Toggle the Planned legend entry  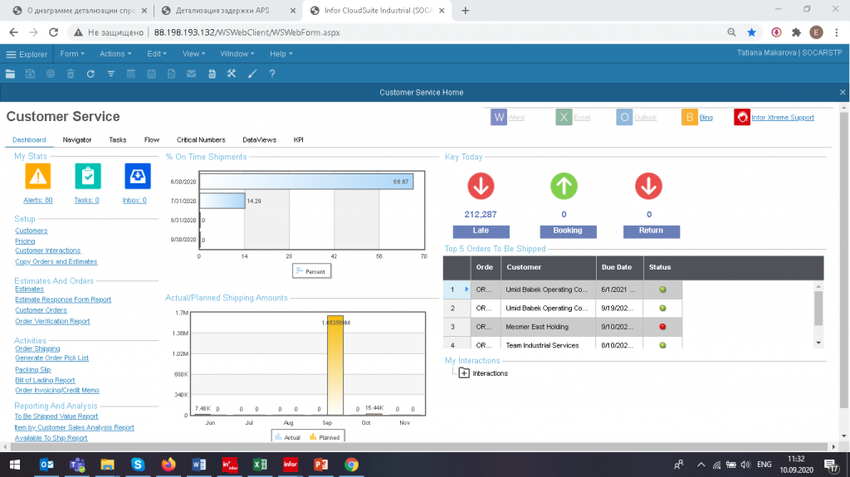[325, 437]
